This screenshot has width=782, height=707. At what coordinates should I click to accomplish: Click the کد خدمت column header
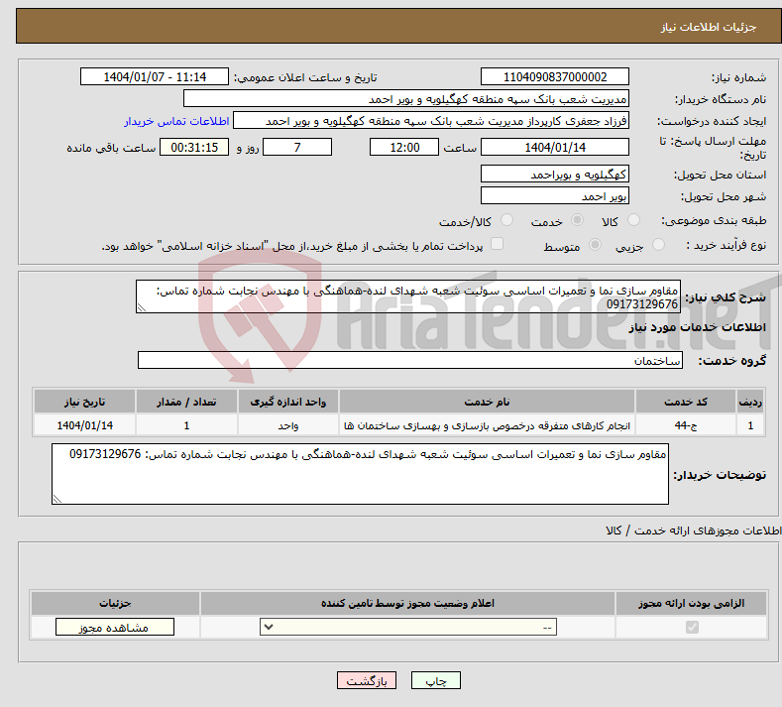686,402
